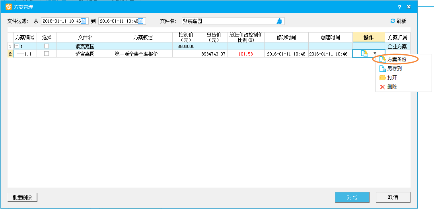Click the backup icon in row 1.1 operation cell

point(364,54)
